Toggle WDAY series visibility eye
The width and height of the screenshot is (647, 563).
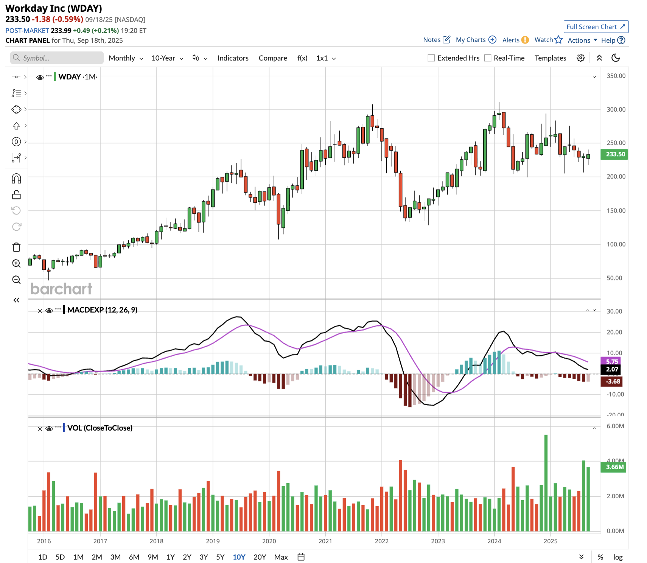point(40,77)
